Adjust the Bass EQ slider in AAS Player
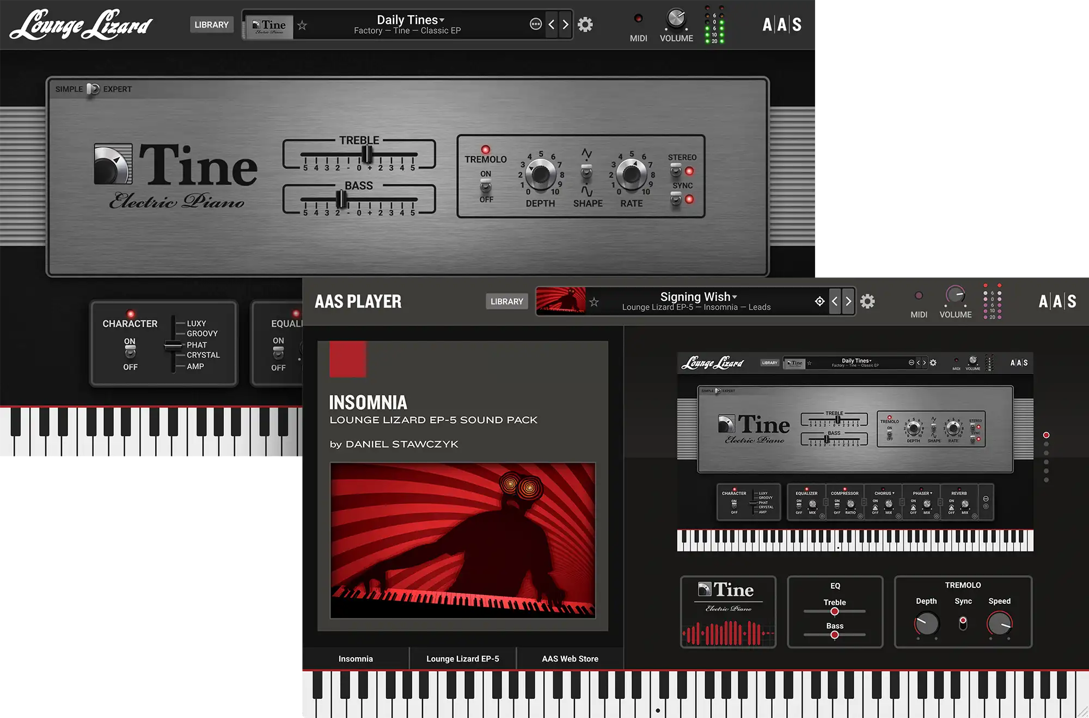Image resolution: width=1089 pixels, height=718 pixels. coord(834,635)
